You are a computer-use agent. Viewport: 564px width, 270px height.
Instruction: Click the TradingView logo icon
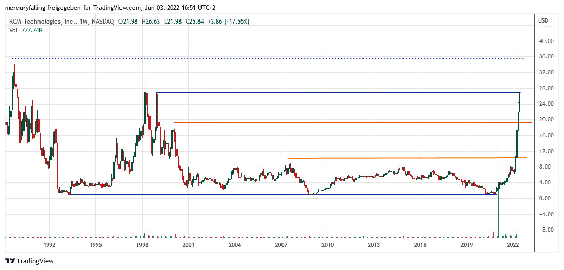point(10,261)
